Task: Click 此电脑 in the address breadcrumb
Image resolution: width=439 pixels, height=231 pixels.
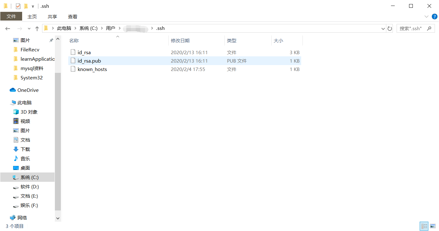Action: click(x=64, y=28)
